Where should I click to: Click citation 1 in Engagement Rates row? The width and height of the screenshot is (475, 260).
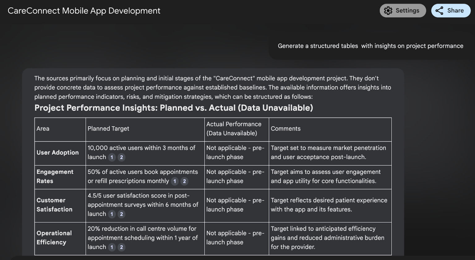click(175, 181)
